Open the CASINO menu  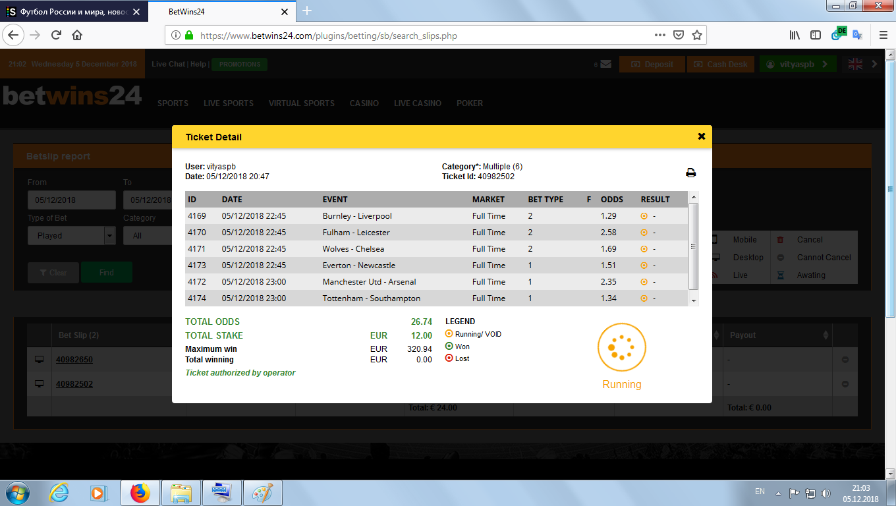click(x=364, y=103)
